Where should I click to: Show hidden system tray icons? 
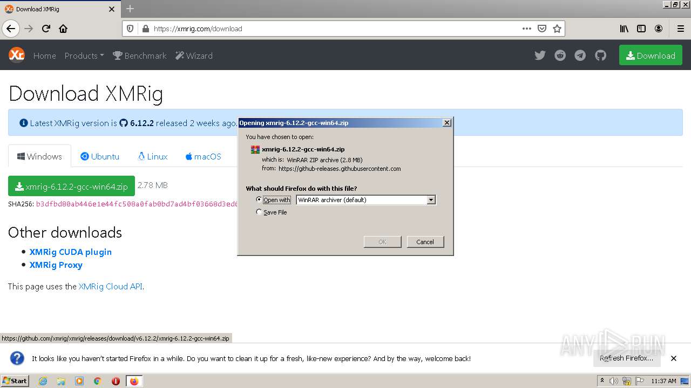[x=602, y=381]
